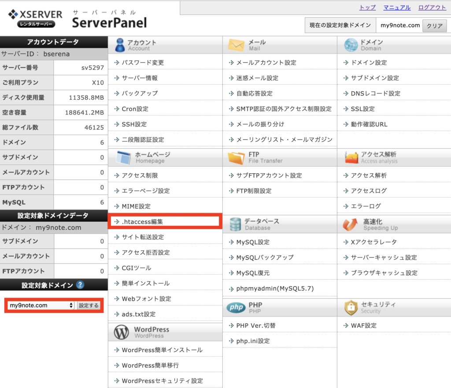Open MIME設定
Viewport: 451px width, 388px height.
[x=136, y=206]
